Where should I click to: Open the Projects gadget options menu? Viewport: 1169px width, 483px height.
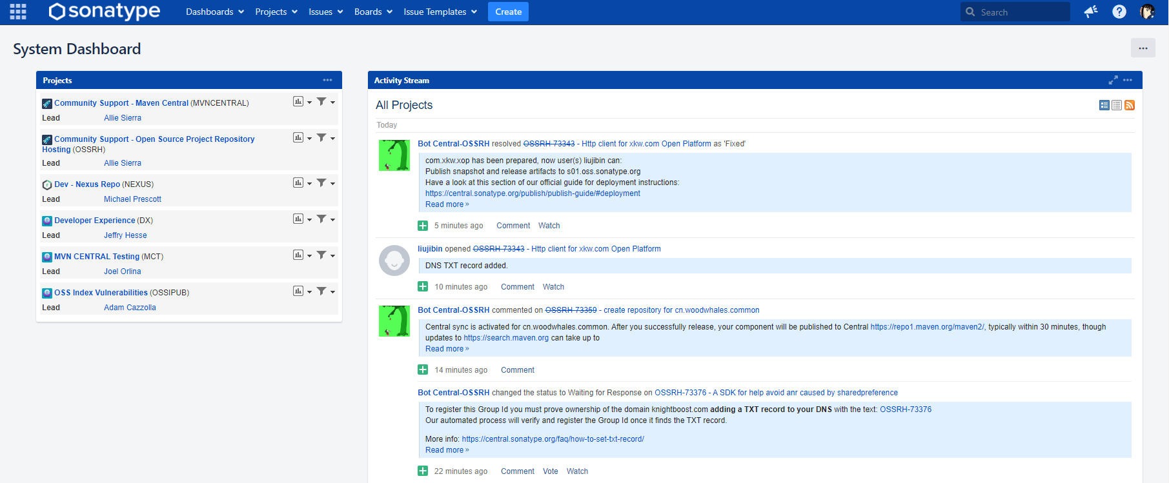pyautogui.click(x=328, y=80)
